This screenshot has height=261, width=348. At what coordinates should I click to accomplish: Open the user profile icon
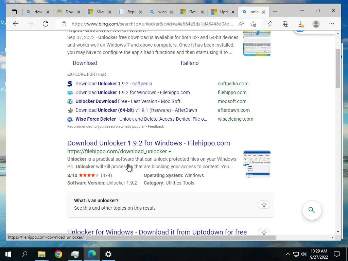[316, 24]
